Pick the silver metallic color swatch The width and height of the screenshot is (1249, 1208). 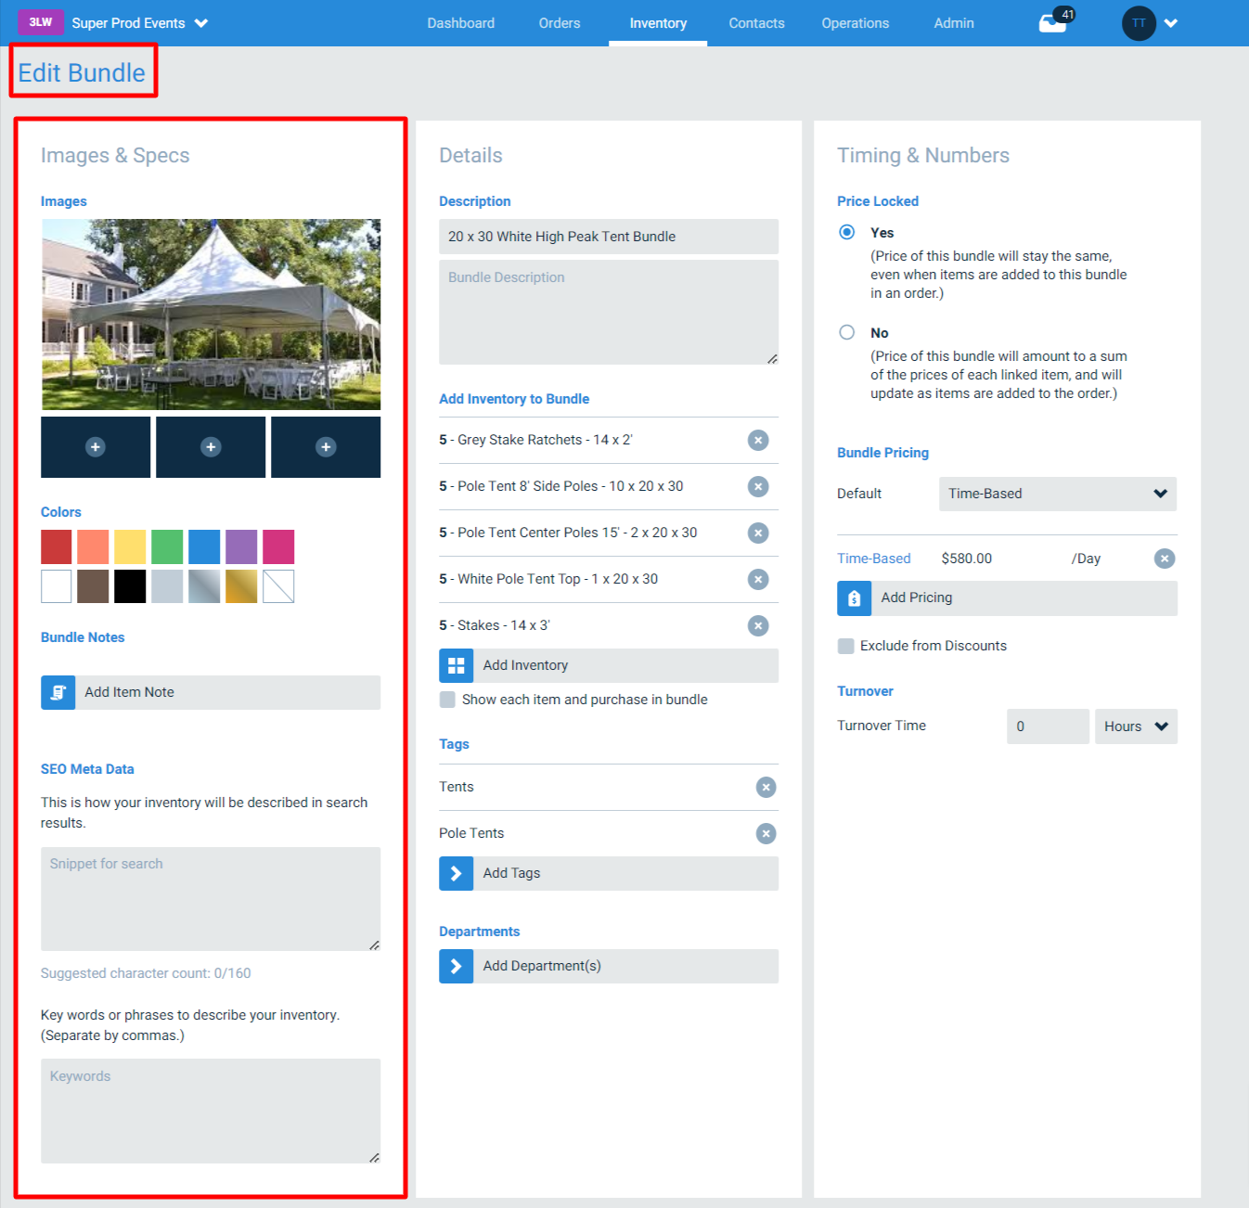pyautogui.click(x=204, y=586)
